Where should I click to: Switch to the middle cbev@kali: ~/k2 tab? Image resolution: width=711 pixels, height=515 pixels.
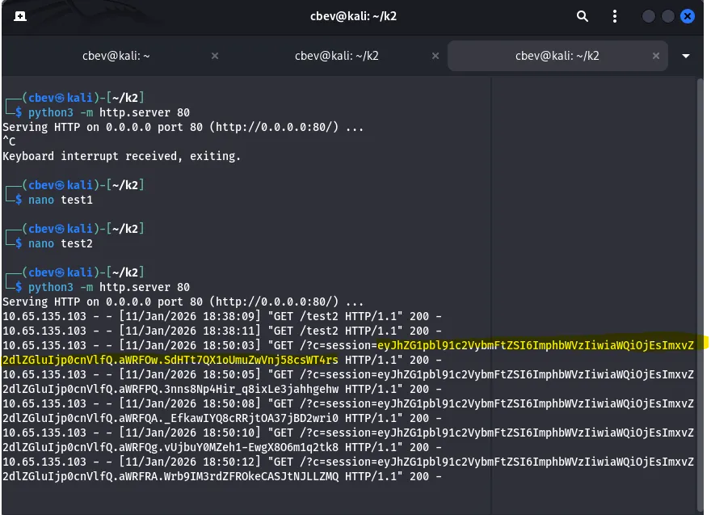337,56
